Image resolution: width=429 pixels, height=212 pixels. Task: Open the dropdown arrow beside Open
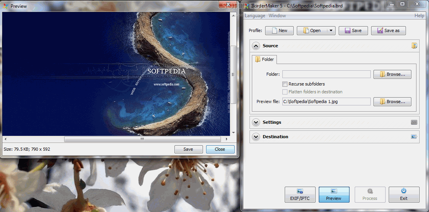click(x=331, y=30)
